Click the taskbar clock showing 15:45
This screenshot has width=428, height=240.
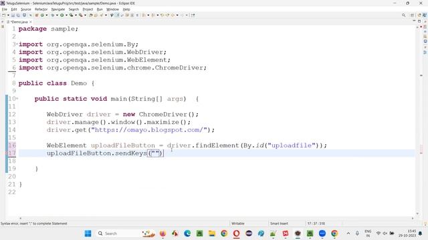pos(407,233)
